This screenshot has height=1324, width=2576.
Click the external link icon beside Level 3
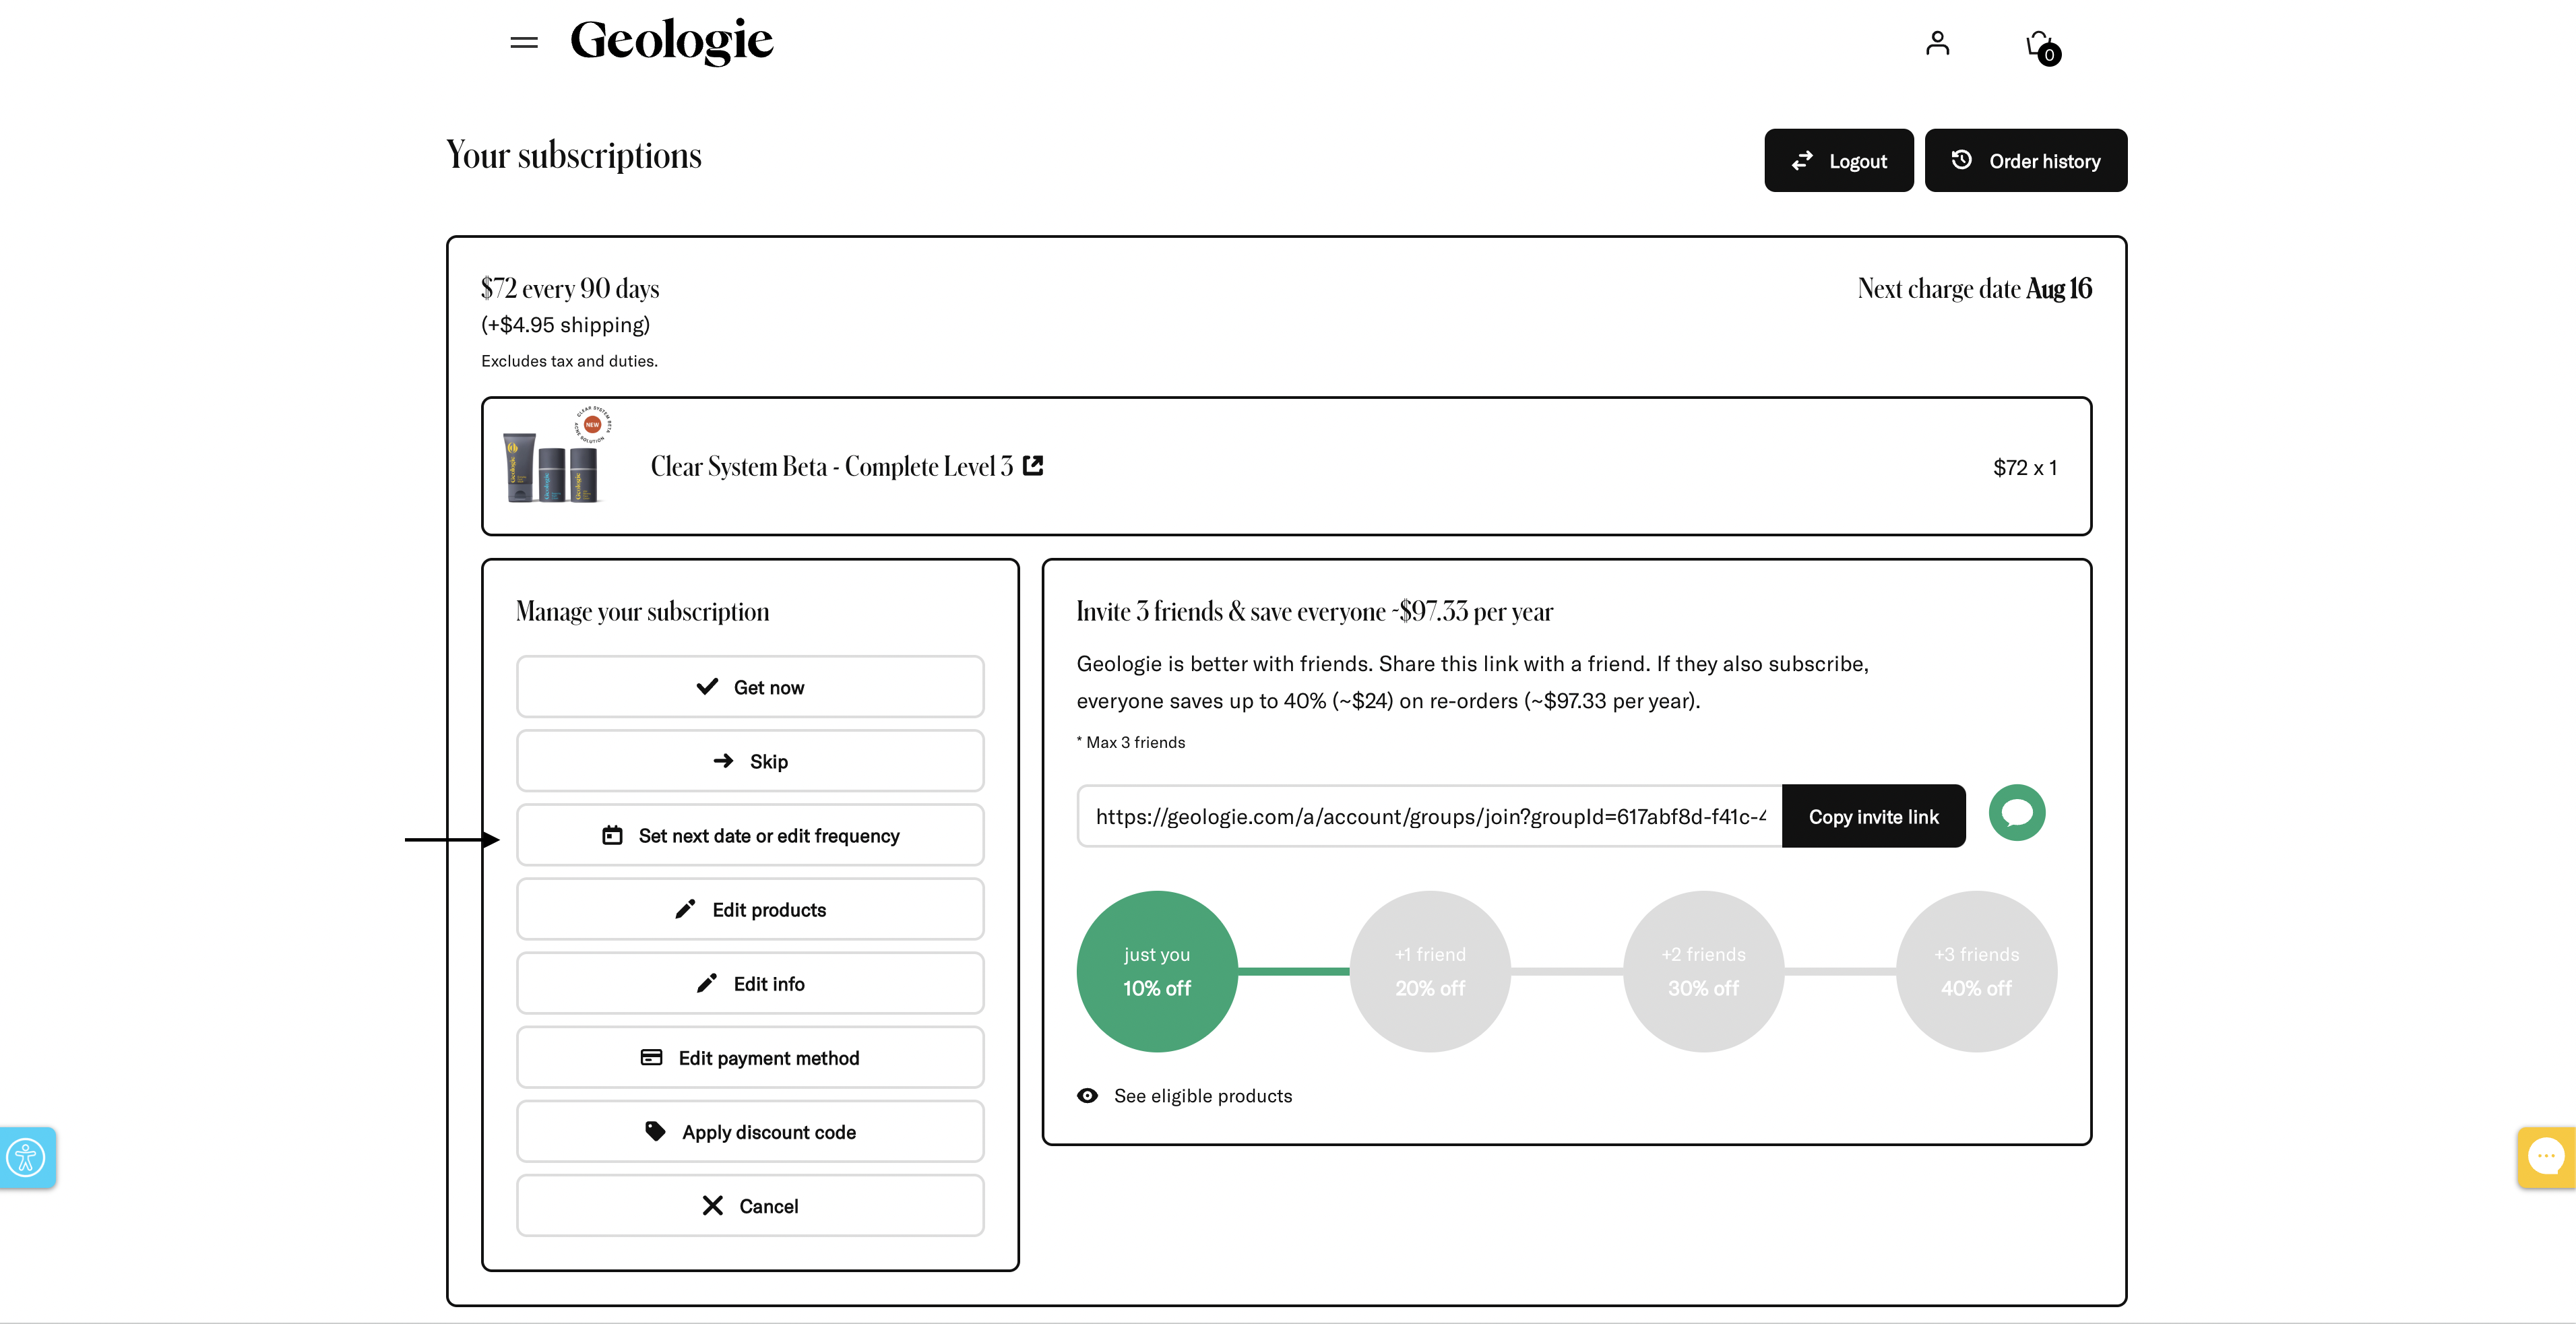click(x=1033, y=465)
